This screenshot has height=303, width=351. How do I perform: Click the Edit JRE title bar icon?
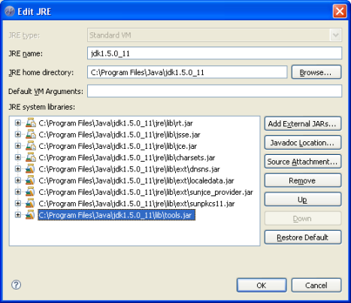point(10,11)
